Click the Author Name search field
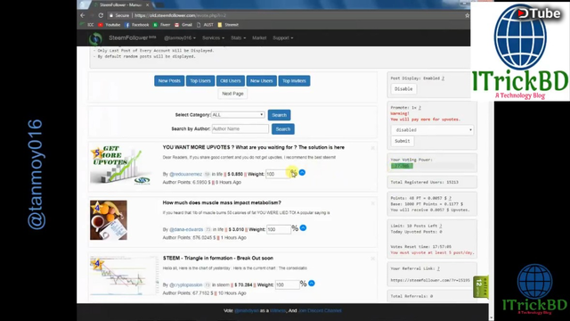Image resolution: width=570 pixels, height=321 pixels. [240, 128]
